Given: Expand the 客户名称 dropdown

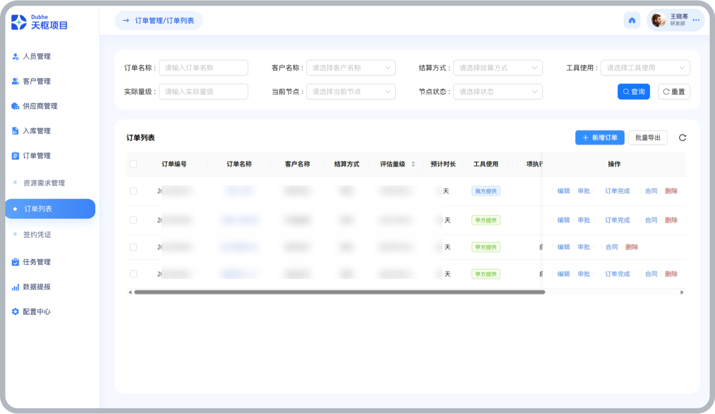Looking at the screenshot, I should 351,68.
